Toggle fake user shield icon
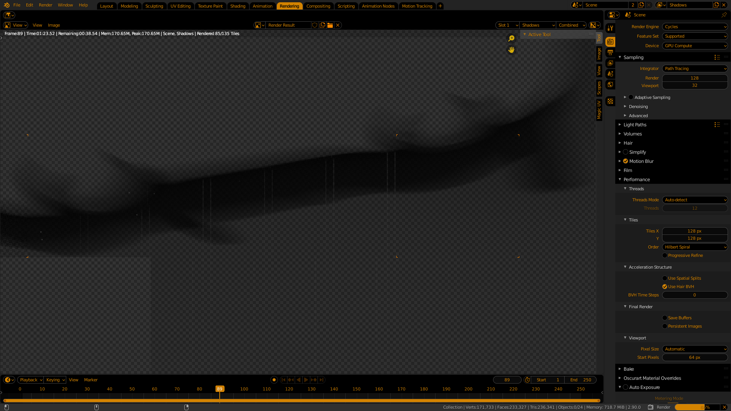The image size is (731, 411). 315,25
